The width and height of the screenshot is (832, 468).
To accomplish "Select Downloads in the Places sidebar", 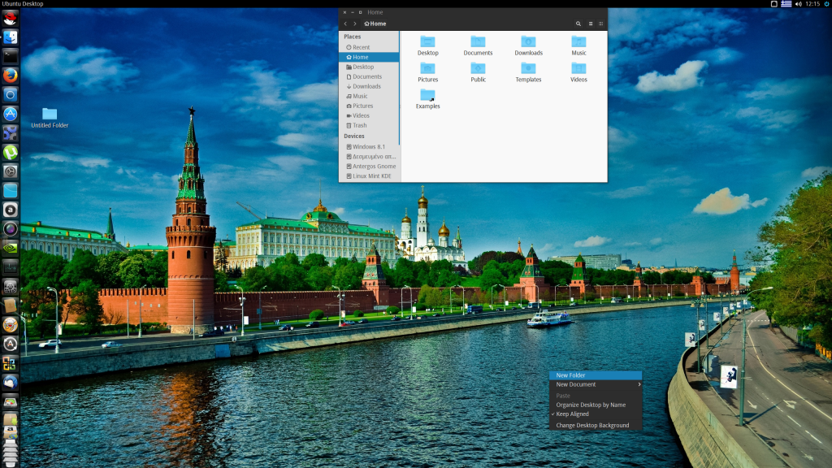I will pos(369,86).
